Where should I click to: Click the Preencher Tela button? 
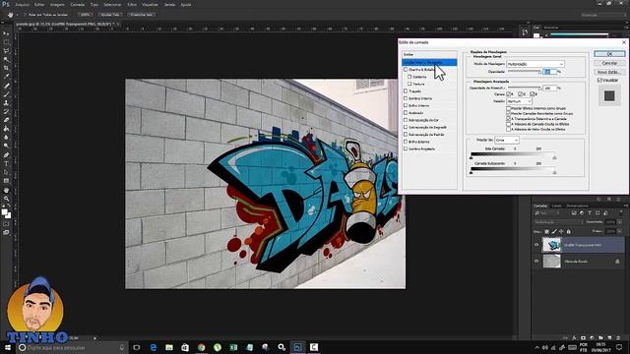point(142,15)
